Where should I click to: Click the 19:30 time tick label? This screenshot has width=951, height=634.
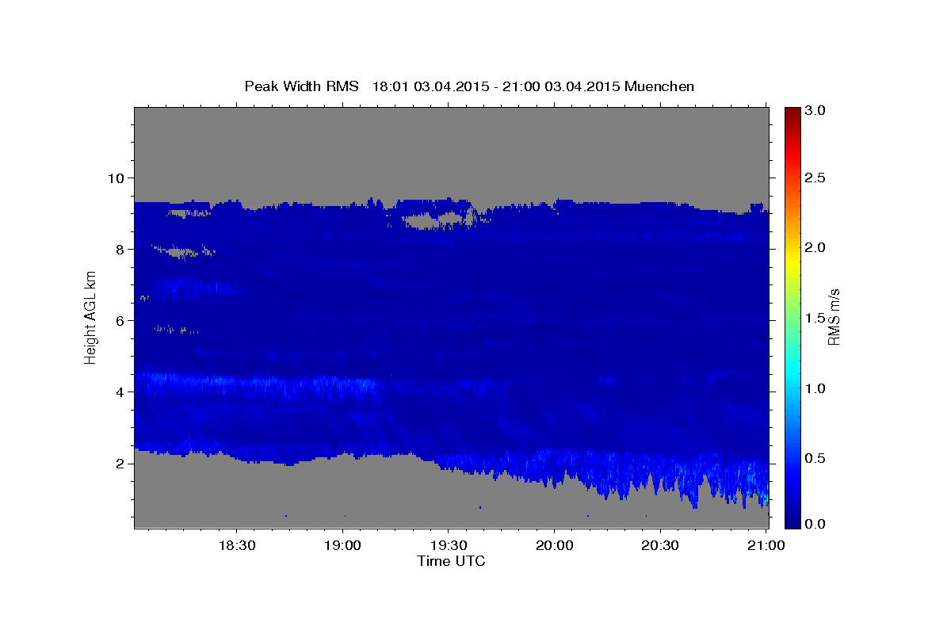click(449, 546)
